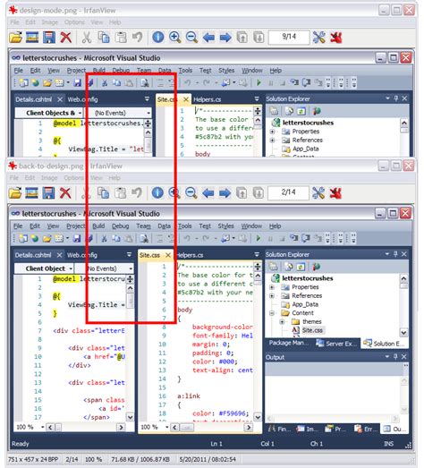
Task: Click Copy icon in design-mode.png IrfanView toolbar
Action: (104, 38)
